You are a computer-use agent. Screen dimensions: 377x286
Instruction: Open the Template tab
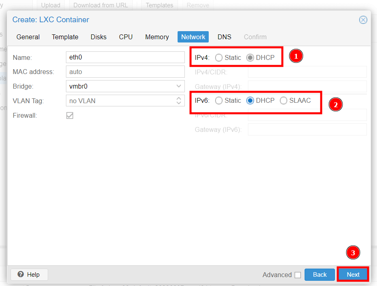[x=65, y=37]
